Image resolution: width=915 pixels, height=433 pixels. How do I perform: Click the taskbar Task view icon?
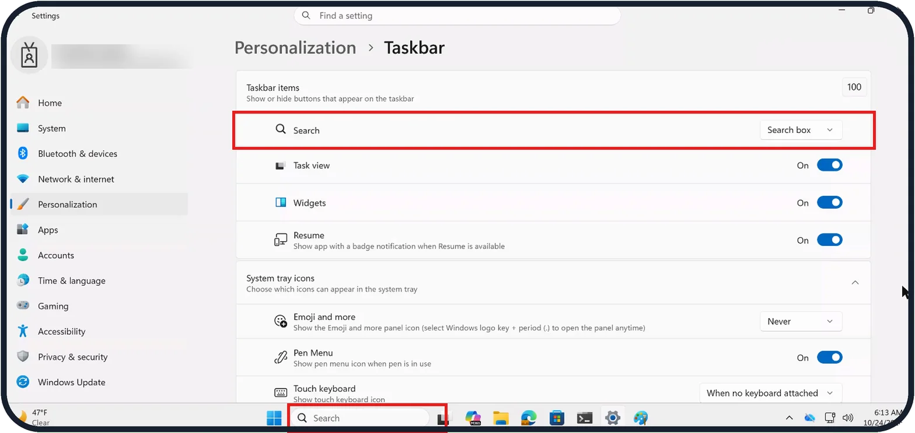[445, 418]
